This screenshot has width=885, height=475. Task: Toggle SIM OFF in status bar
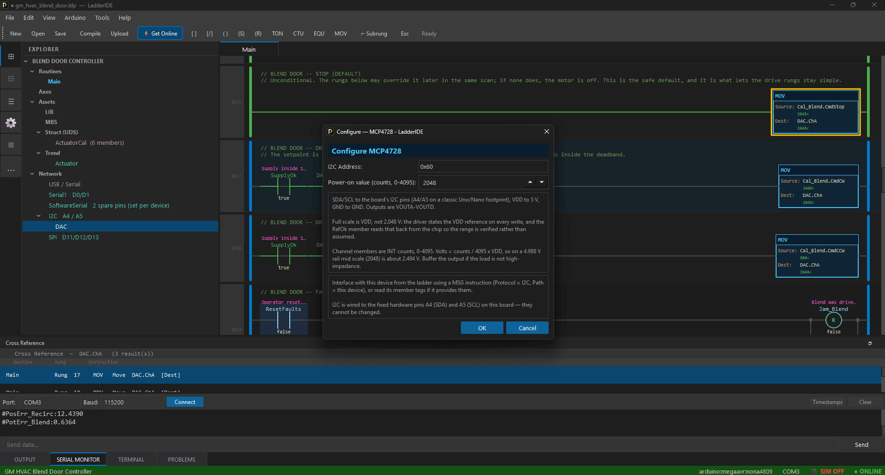pyautogui.click(x=828, y=471)
